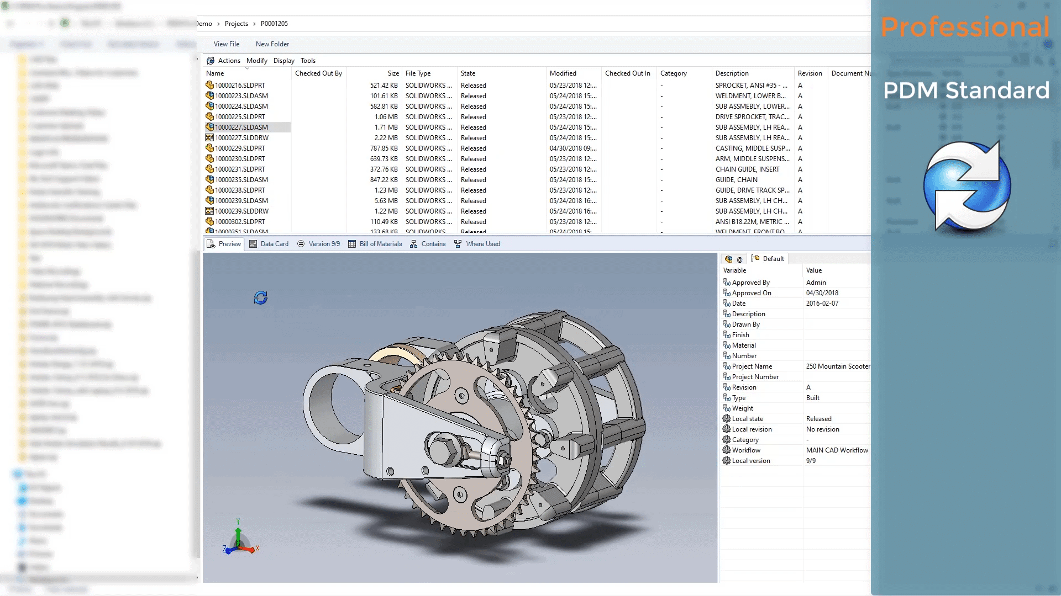This screenshot has height=596, width=1061.
Task: Click the part icon of 10000231.SLDPRT
Action: (x=209, y=169)
